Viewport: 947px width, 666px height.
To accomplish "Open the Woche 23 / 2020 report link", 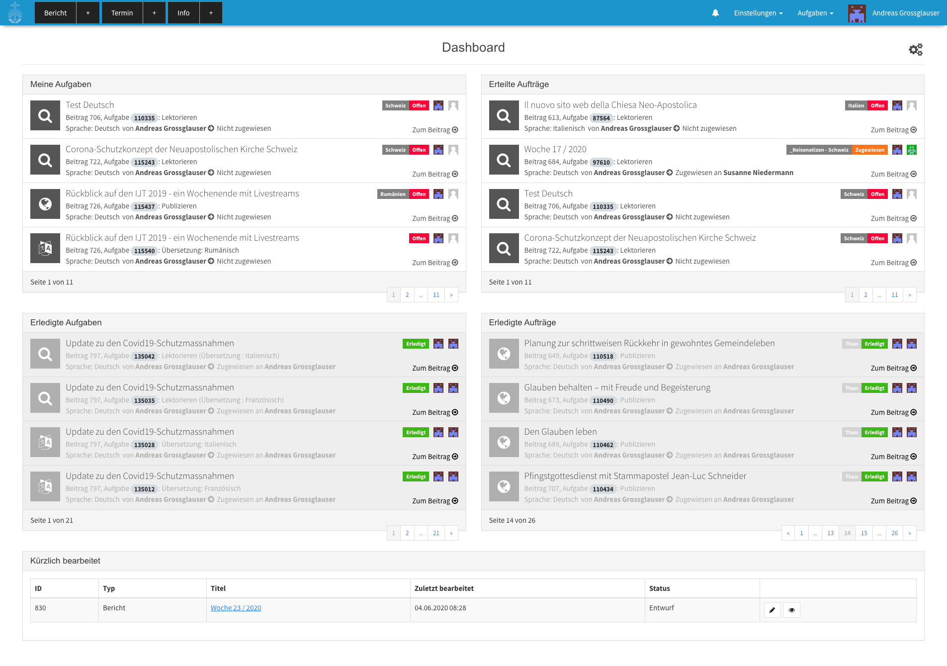I will (236, 607).
